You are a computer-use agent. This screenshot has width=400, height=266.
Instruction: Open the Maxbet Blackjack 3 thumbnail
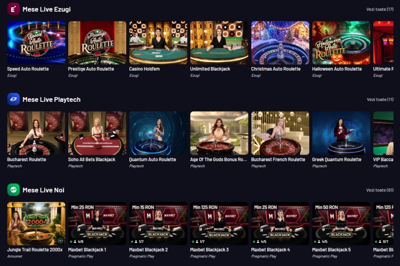[219, 223]
